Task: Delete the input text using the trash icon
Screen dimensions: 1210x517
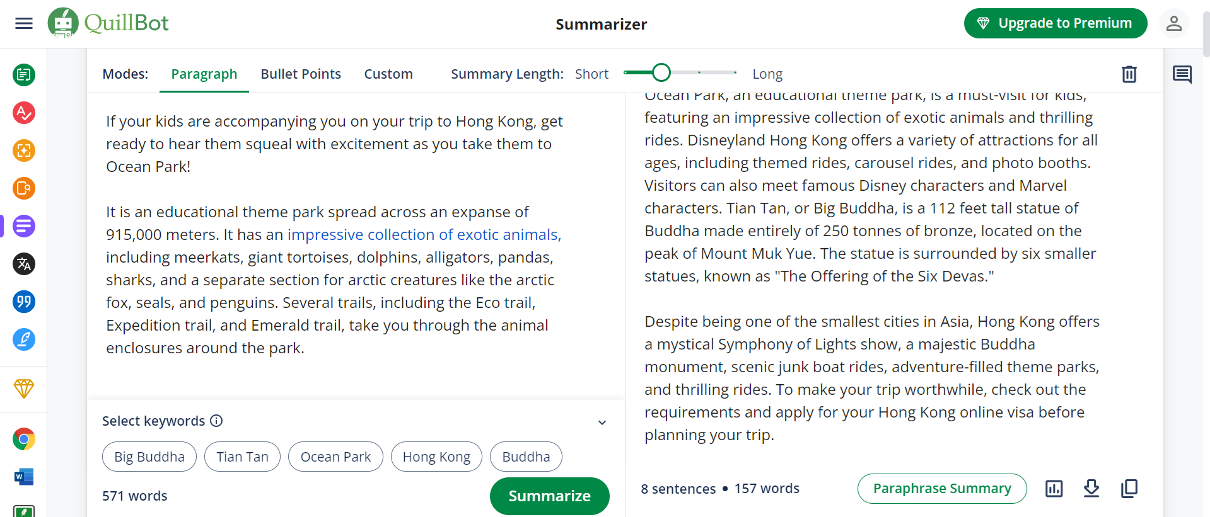Action: pyautogui.click(x=1129, y=74)
